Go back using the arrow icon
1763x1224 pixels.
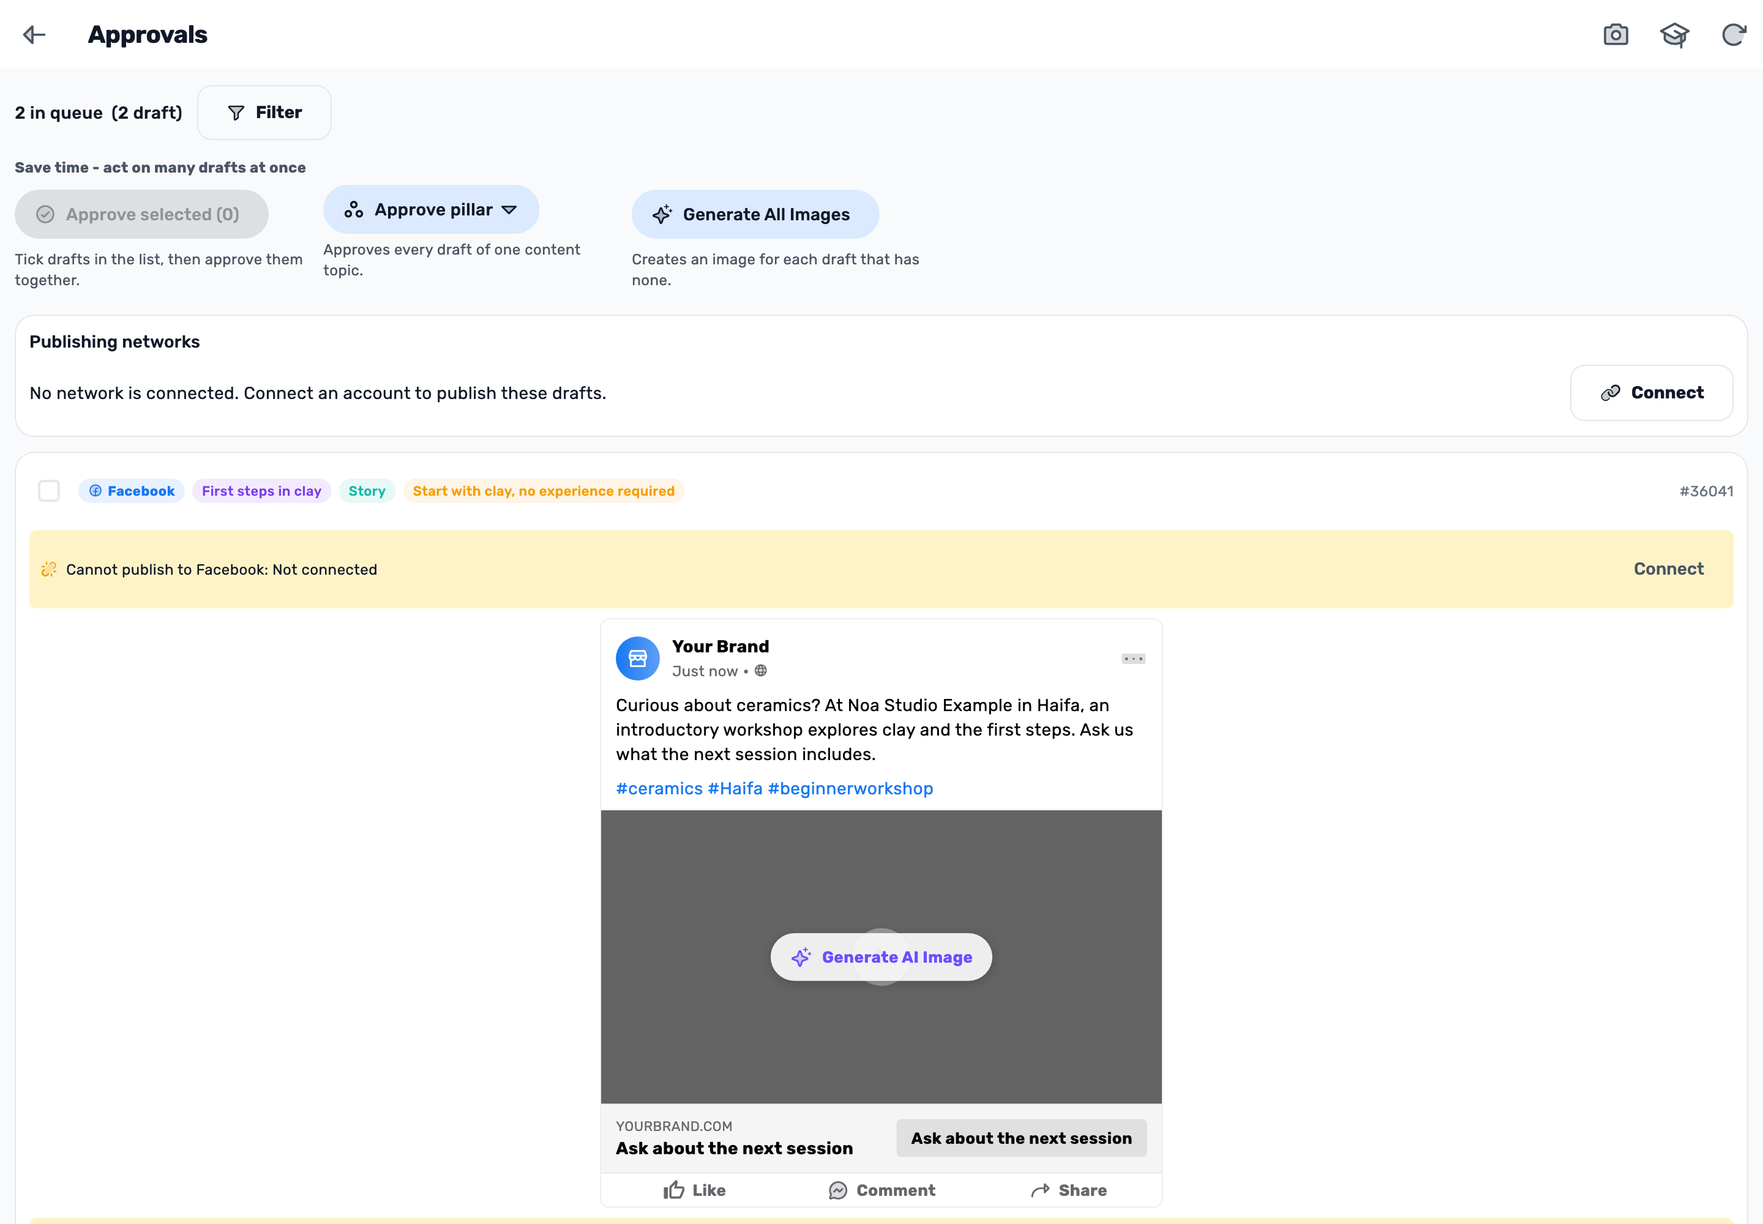(x=34, y=34)
